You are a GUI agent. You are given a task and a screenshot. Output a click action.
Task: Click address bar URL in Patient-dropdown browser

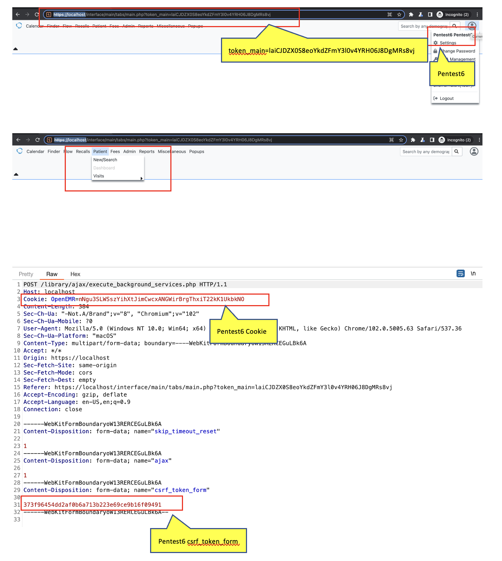coord(163,140)
